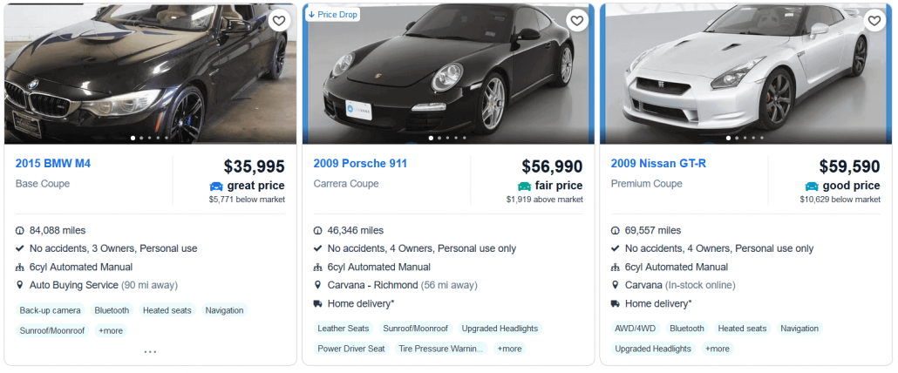Click the Nissan good price car icon
The height and width of the screenshot is (373, 898).
point(812,186)
